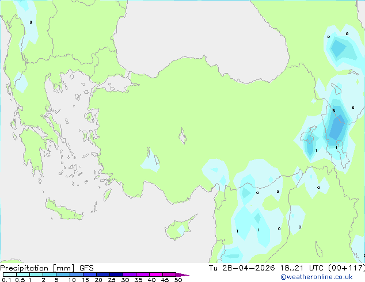Viewport: 365px width, 282px height.
Task: Pick the pink-magenta 45–50 mm legend swatch
Action: [169, 275]
